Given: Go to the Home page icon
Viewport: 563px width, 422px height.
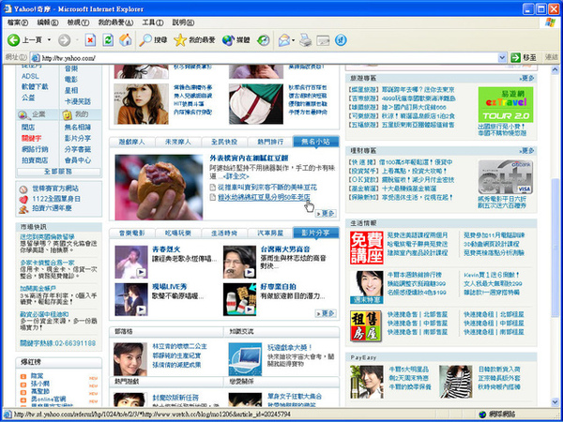Looking at the screenshot, I should coord(126,39).
